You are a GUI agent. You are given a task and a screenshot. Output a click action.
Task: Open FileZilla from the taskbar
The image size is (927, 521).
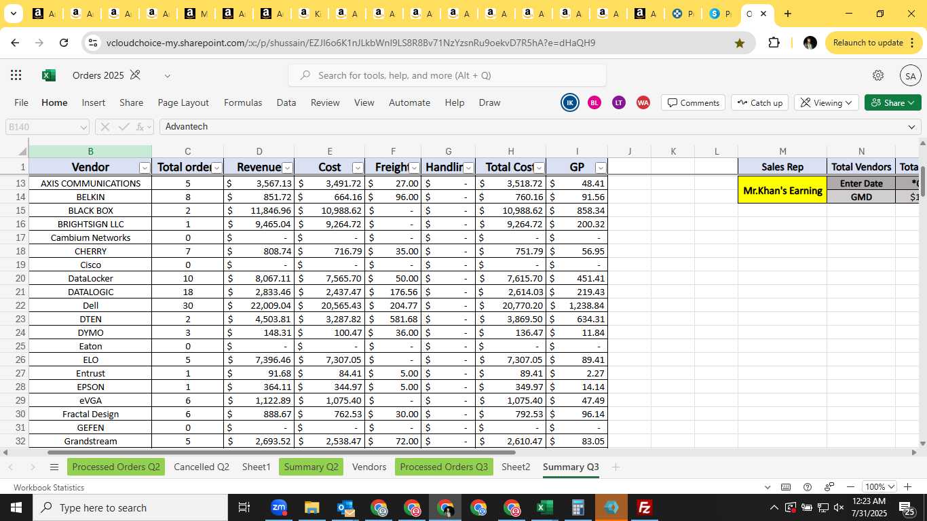point(645,507)
